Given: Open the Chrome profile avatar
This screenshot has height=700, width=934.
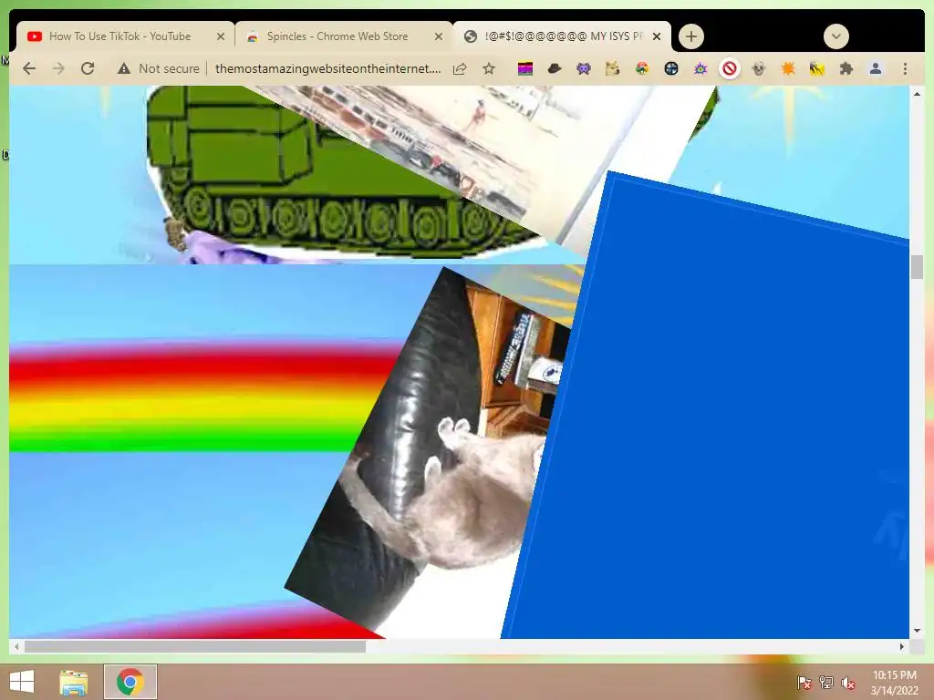Looking at the screenshot, I should 876,69.
